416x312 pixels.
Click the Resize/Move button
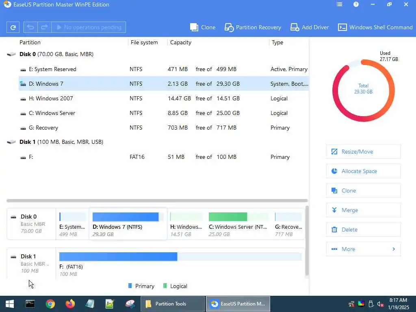pyautogui.click(x=363, y=152)
